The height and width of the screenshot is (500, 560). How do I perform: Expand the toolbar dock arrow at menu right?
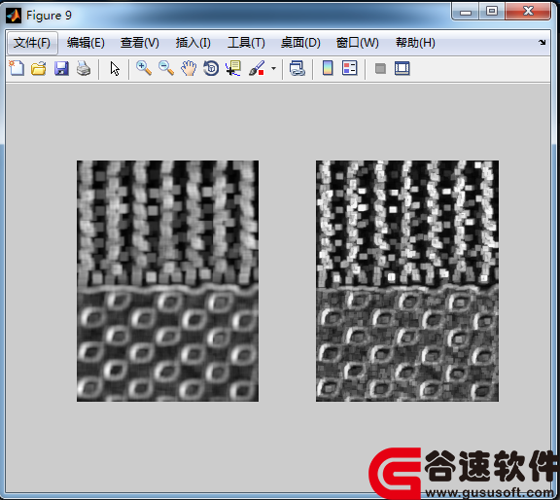(x=542, y=42)
